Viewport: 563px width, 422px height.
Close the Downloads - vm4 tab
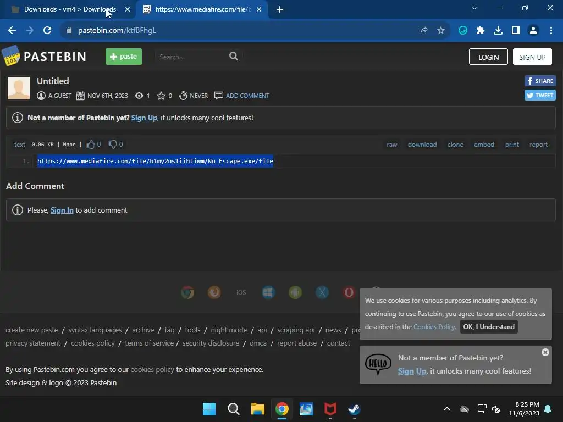point(128,9)
